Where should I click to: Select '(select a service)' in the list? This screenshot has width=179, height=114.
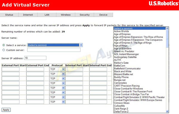click(x=140, y=29)
